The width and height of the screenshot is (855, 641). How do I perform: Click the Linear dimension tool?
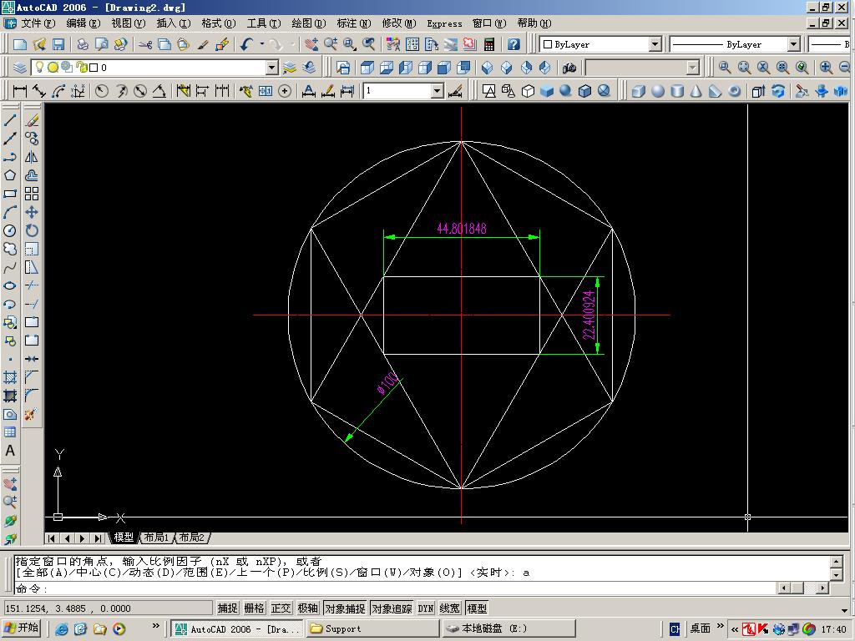(20, 91)
